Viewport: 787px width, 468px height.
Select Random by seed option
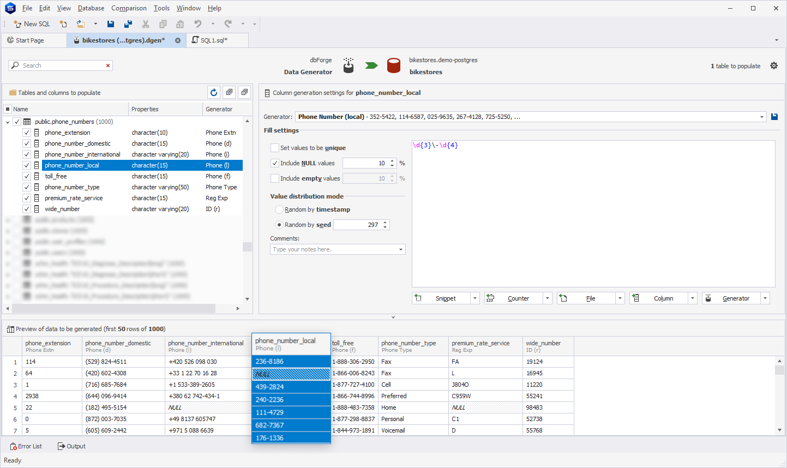tap(279, 225)
